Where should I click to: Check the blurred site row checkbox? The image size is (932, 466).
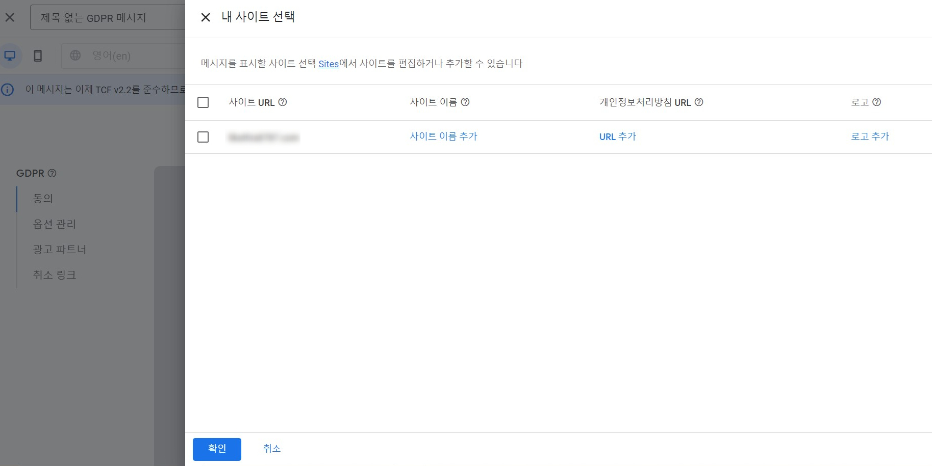coord(203,137)
